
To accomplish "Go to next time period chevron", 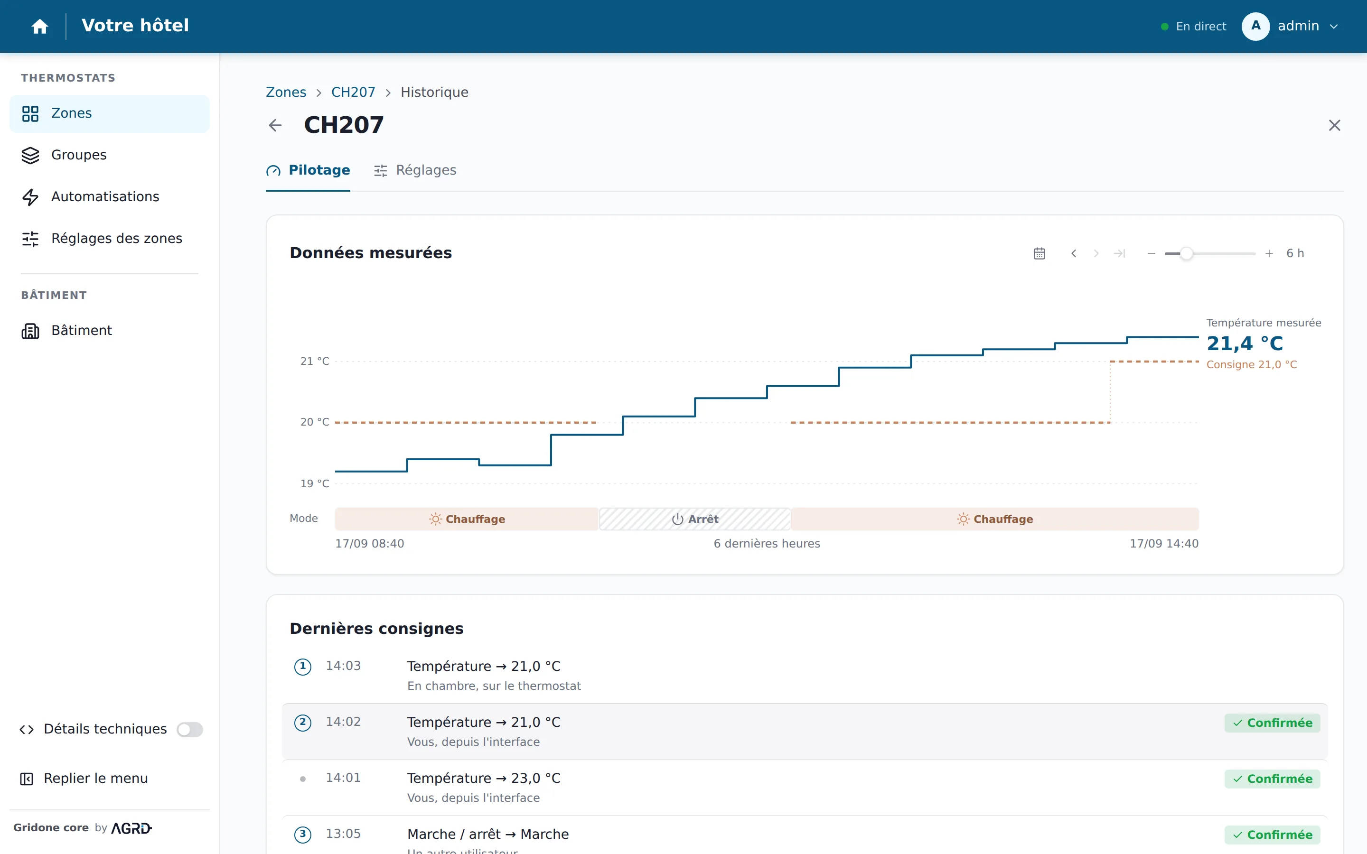I will click(1096, 254).
